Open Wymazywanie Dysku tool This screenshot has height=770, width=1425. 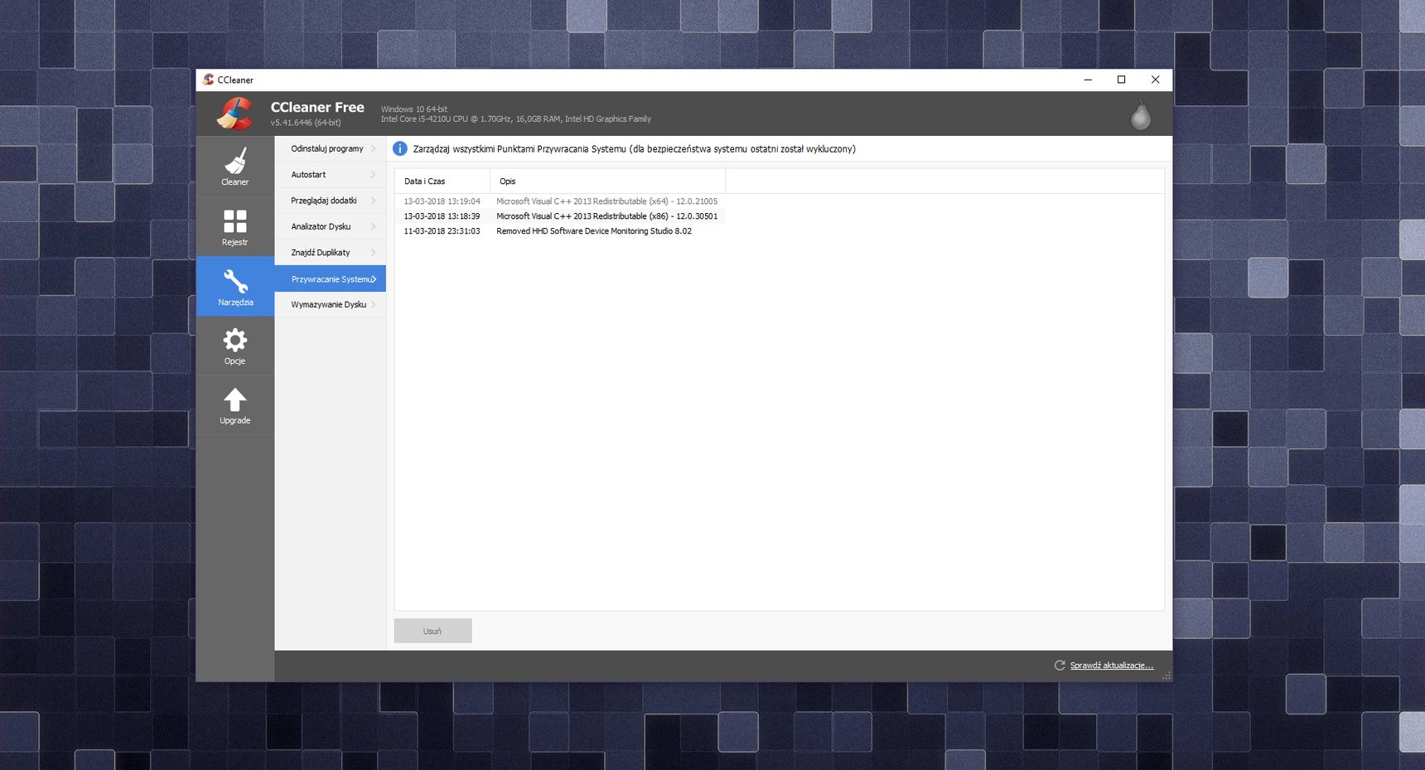coord(330,304)
